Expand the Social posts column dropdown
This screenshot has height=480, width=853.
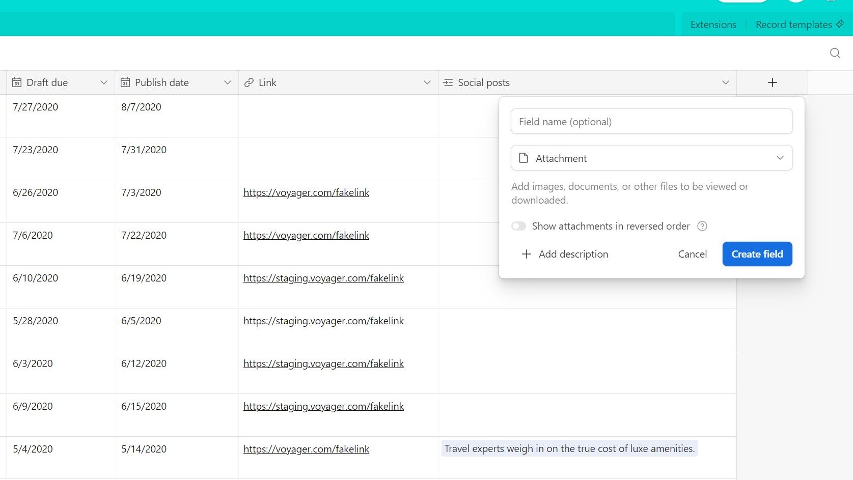[725, 82]
